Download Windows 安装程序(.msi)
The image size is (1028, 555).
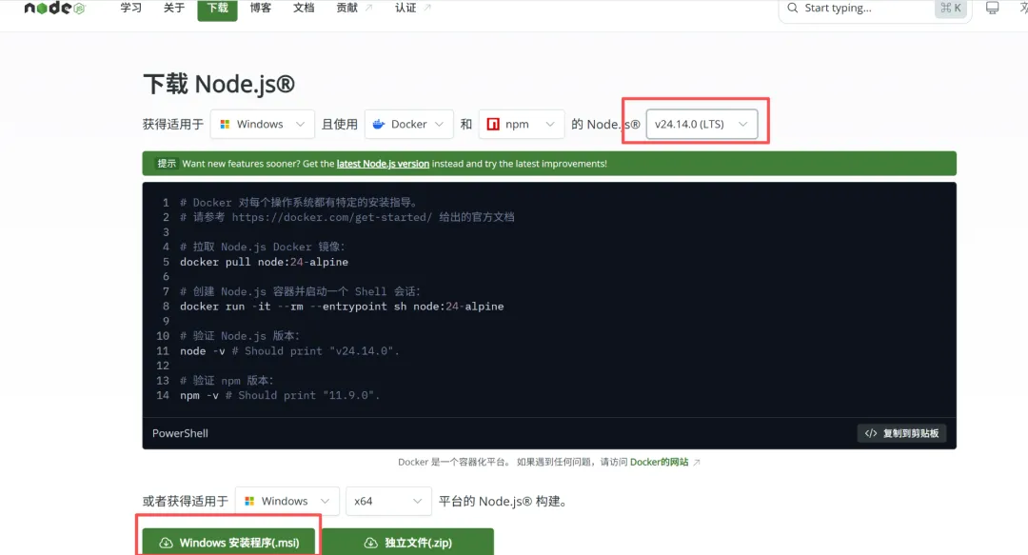click(x=228, y=542)
